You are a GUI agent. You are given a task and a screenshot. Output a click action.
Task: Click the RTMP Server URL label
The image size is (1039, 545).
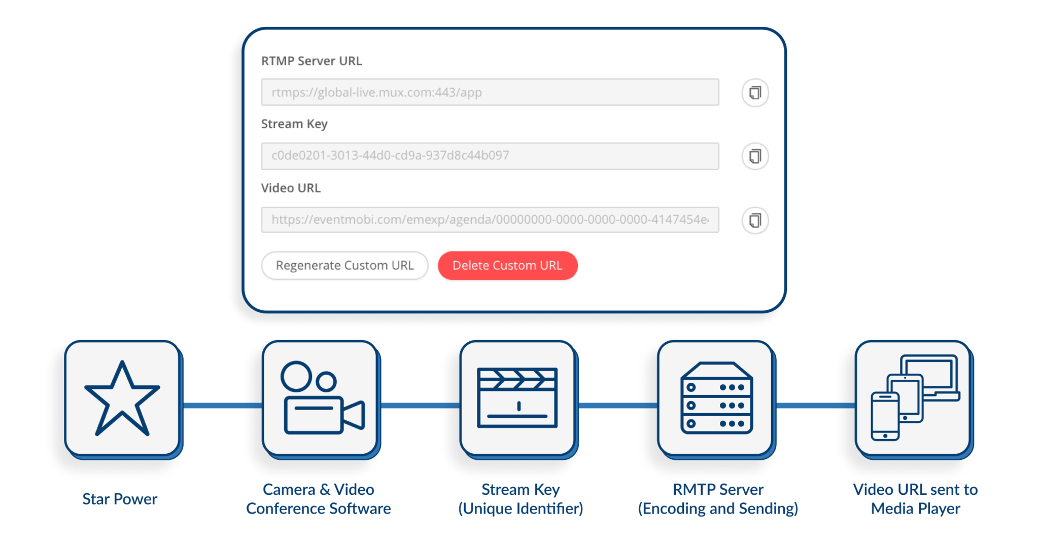click(x=311, y=61)
